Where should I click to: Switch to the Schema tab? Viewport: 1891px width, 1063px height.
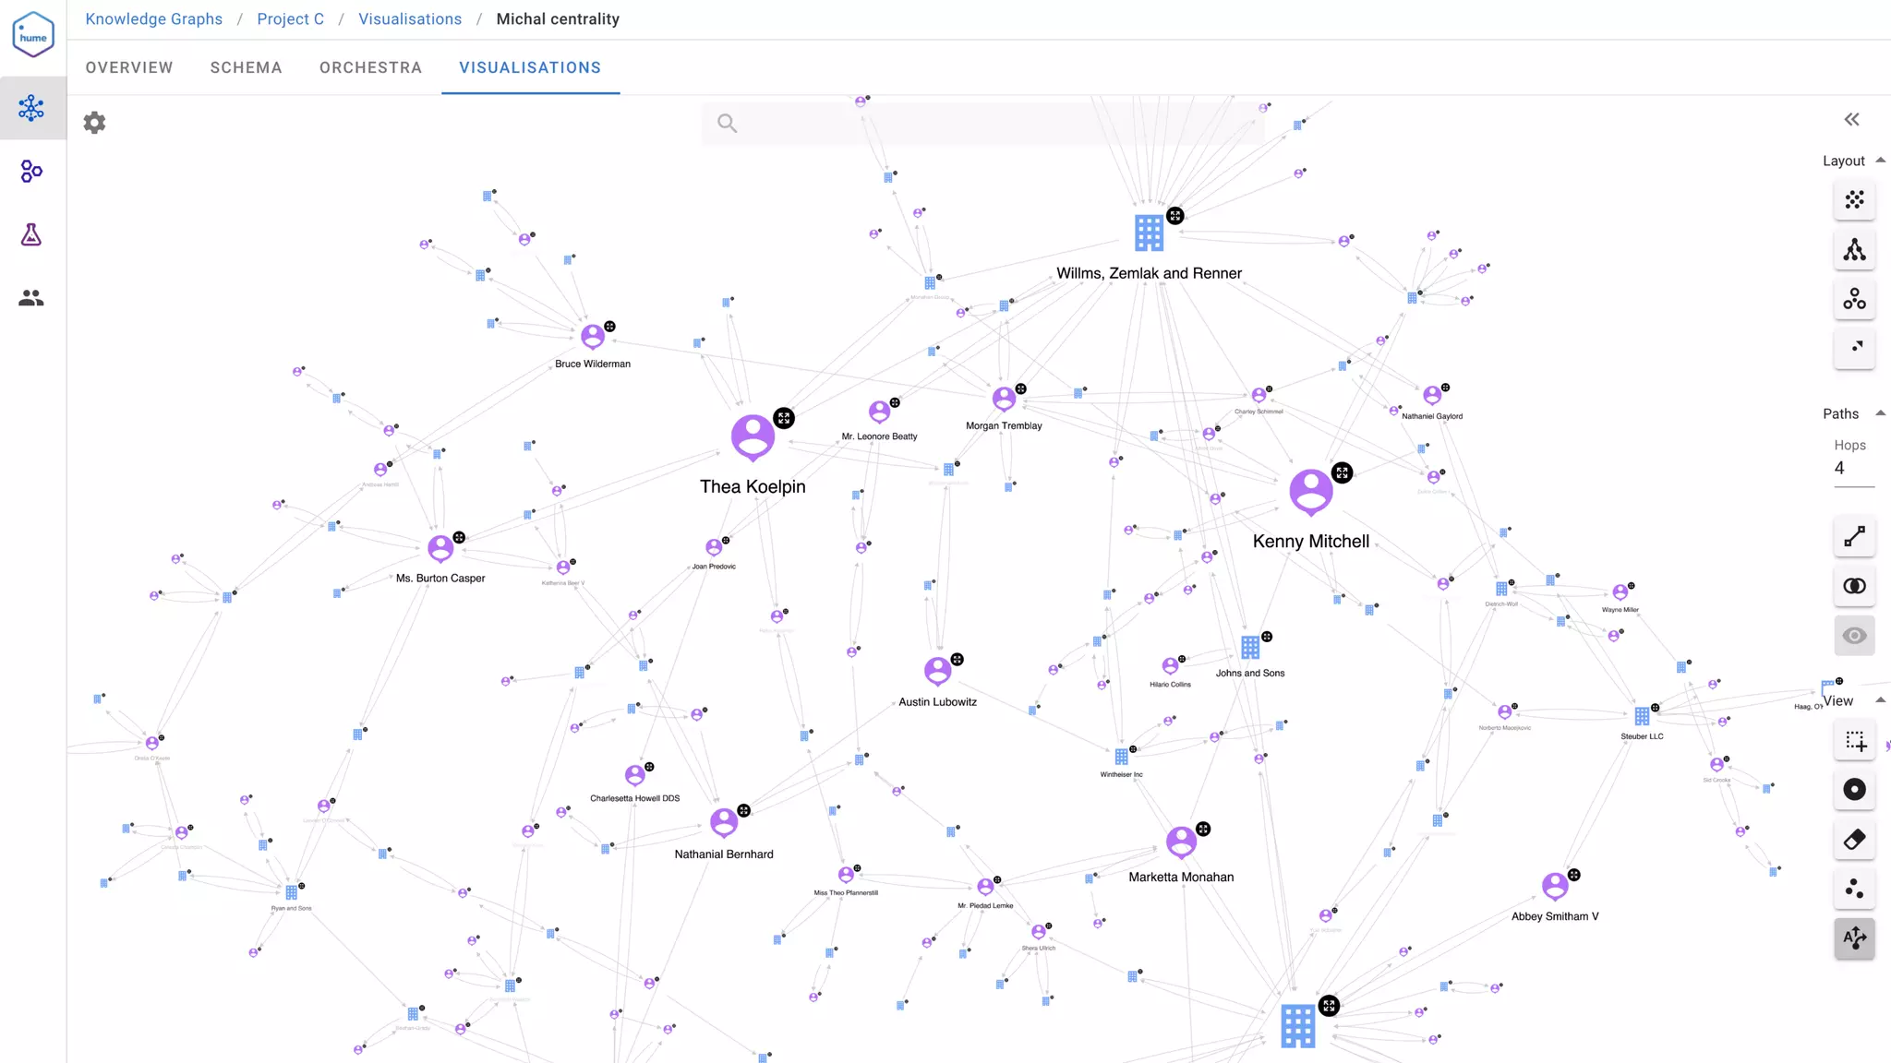pyautogui.click(x=246, y=67)
